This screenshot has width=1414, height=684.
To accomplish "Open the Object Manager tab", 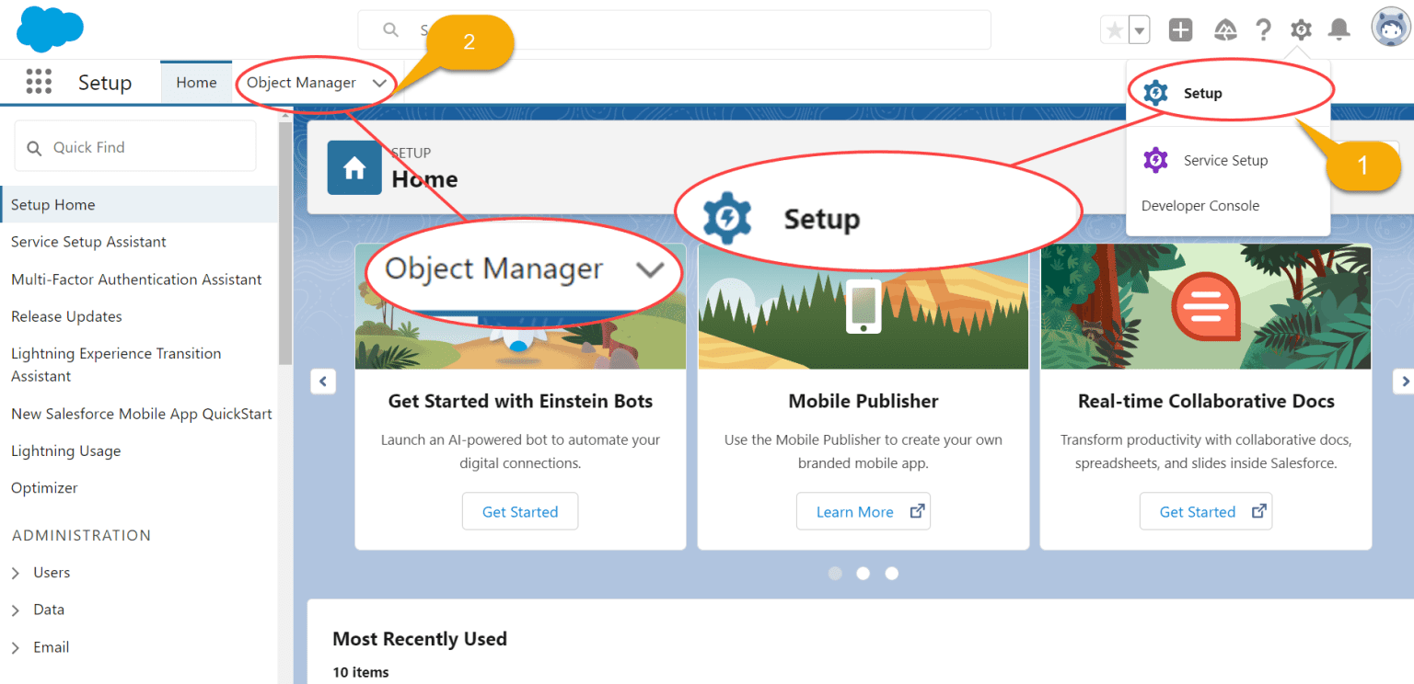I will tap(301, 83).
